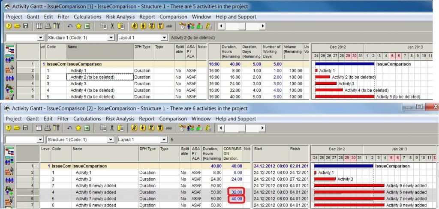
Task: Save the project using floppy icon in window [1]
Action: coord(25,26)
